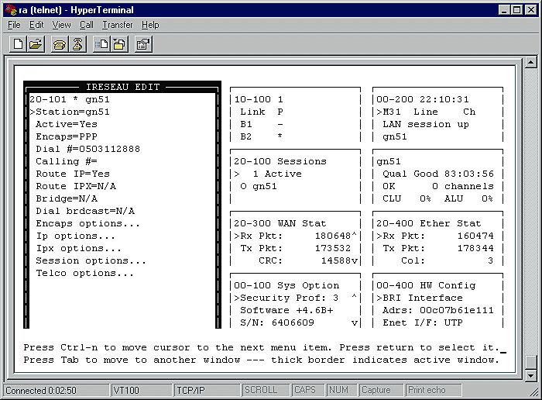The width and height of the screenshot is (542, 400).
Task: Click the Send file toolbar icon
Action: point(101,44)
